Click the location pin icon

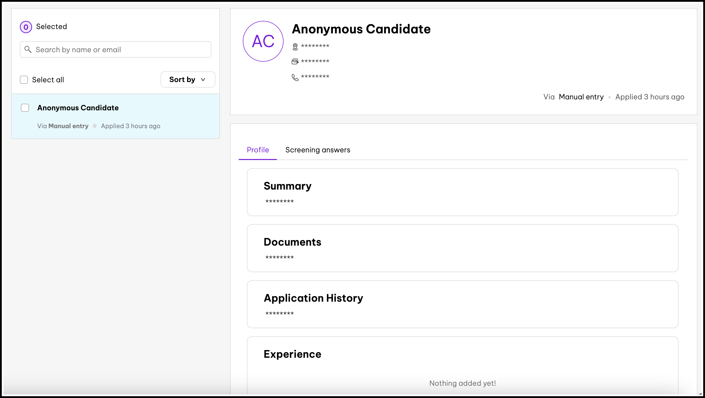point(295,47)
